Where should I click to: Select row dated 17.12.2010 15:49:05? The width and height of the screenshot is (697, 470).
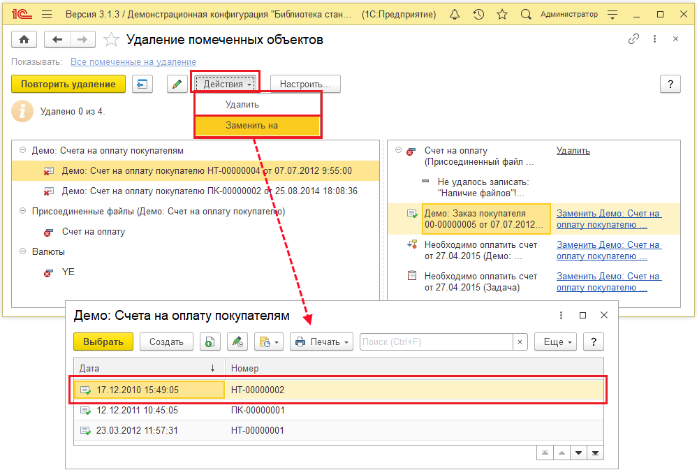pyautogui.click(x=339, y=390)
